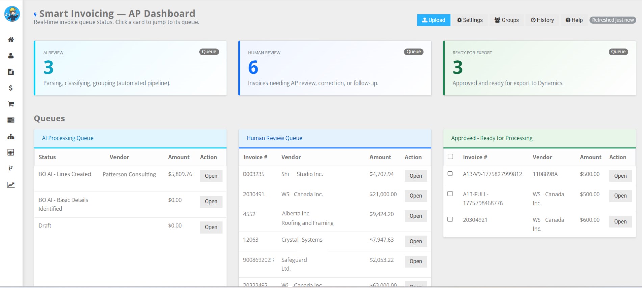Open the $21,000.00 WS Canada invoice
The image size is (642, 288).
416,196
